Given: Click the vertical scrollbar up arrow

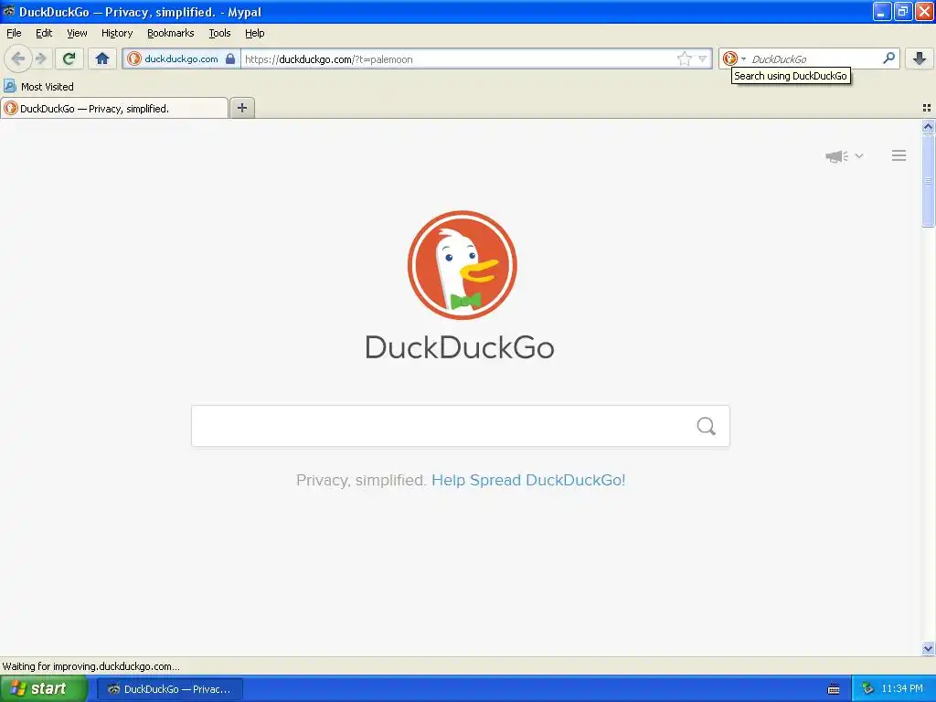Looking at the screenshot, I should (x=928, y=126).
